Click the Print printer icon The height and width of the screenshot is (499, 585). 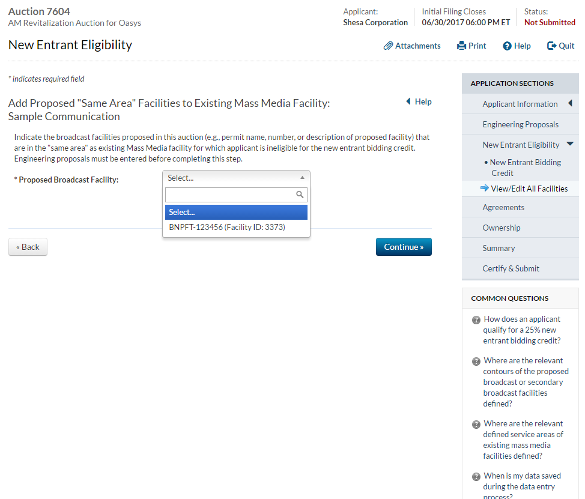pos(461,46)
